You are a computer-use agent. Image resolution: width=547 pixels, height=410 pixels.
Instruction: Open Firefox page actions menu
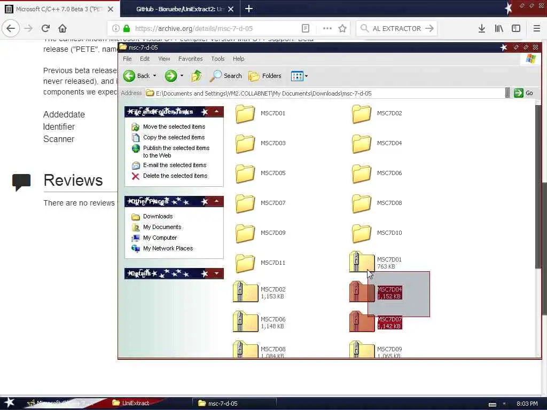[x=327, y=29]
